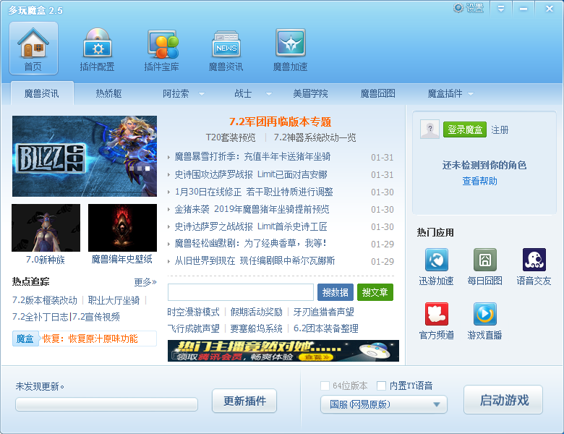Viewport: 564px width, 434px height.
Task: Click the 搜文章 search button
Action: [x=375, y=292]
